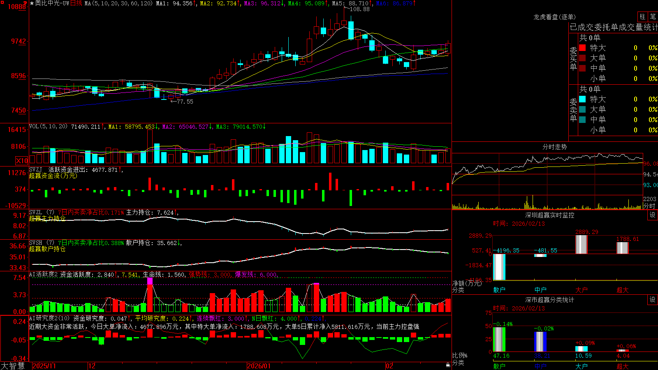The width and height of the screenshot is (658, 370).
Task: Click the cyan 特大 swatch under 委卖单
Action: coord(582,99)
